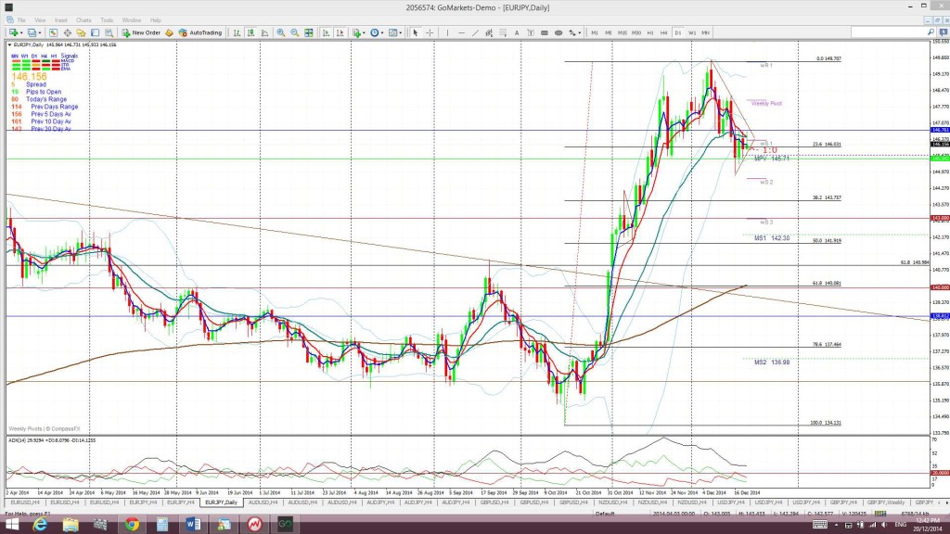Open the GBPJPY,Weekly chart tab
The width and height of the screenshot is (950, 534).
(885, 502)
